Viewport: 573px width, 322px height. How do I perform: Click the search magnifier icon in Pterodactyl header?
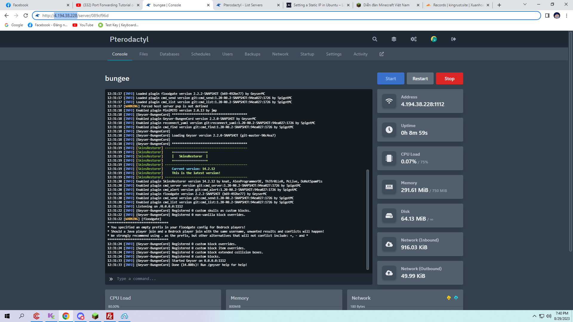click(375, 39)
